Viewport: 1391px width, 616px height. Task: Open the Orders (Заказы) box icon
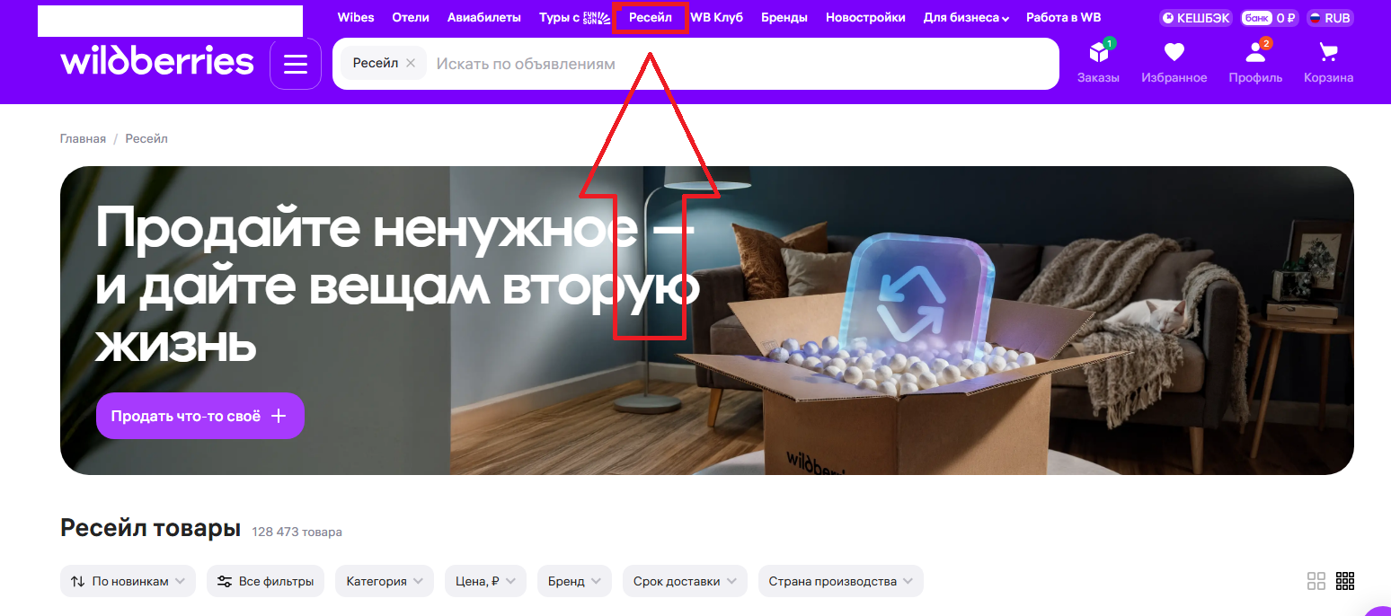[1098, 54]
